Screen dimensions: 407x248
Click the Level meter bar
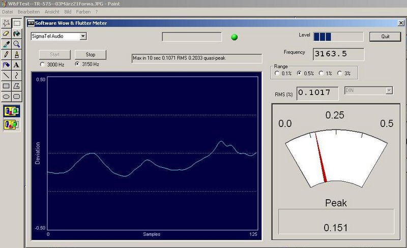coord(338,37)
